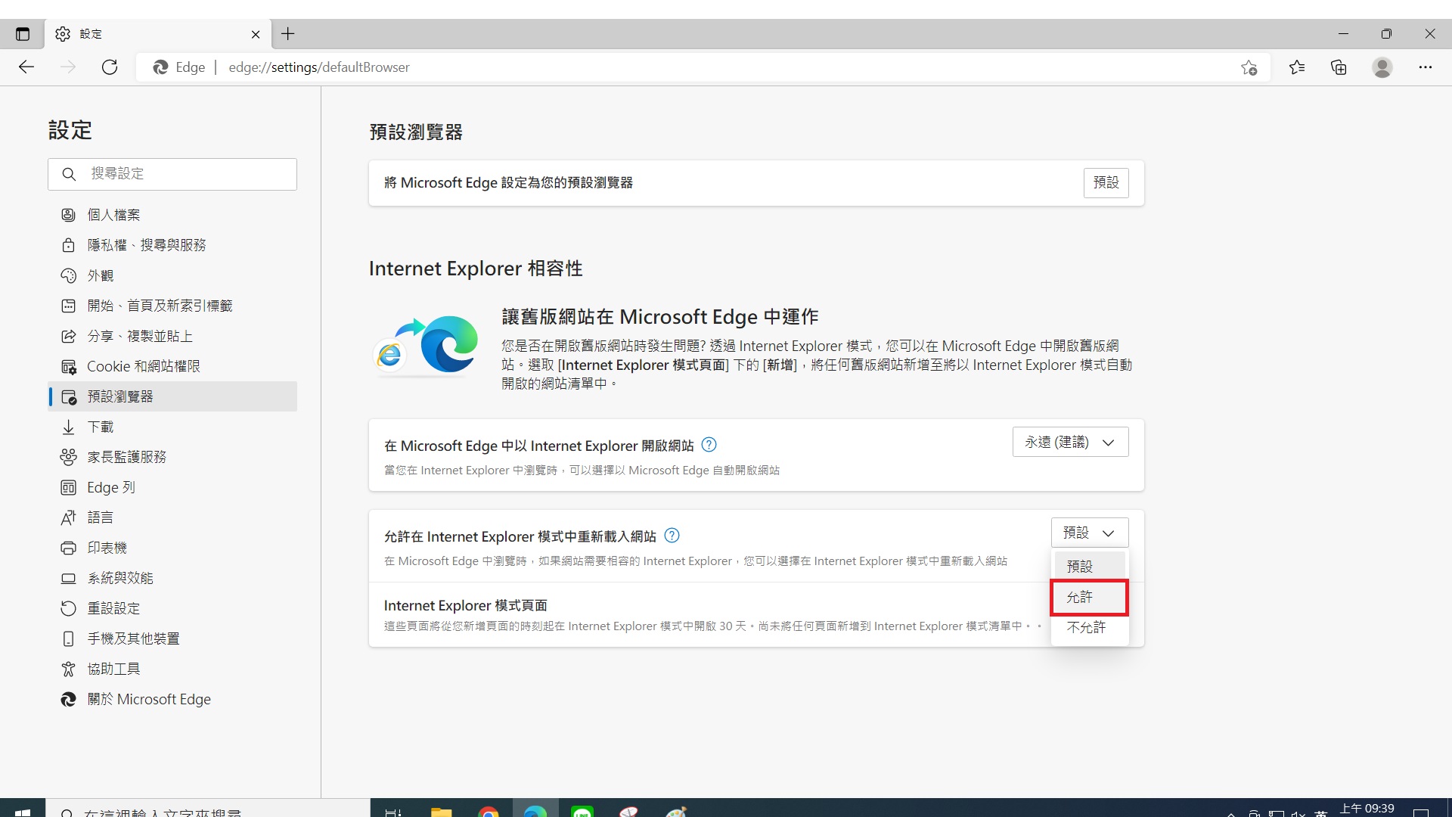Choose 允許 option in the dropdown list
Image resolution: width=1452 pixels, height=817 pixels.
click(x=1090, y=597)
